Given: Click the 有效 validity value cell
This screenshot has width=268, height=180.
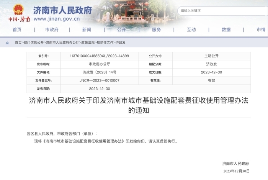Looking at the screenshot, I should 211,80.
